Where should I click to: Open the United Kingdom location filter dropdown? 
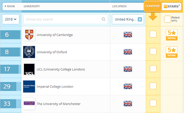(125, 19)
